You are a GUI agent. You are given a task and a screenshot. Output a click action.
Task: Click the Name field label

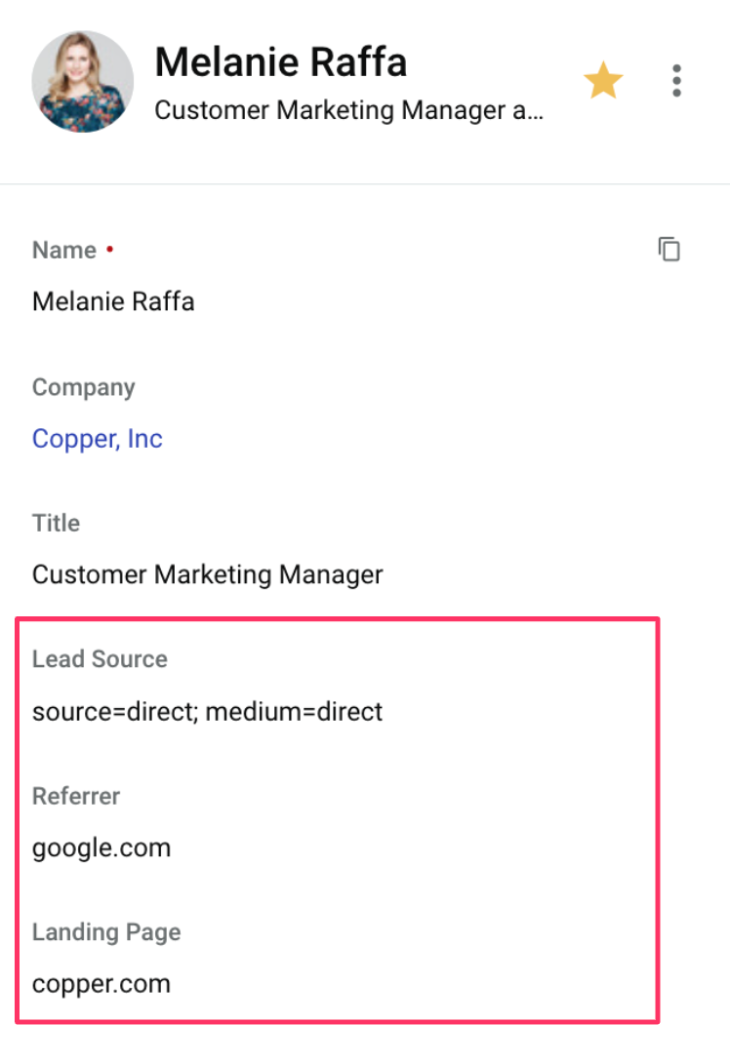(64, 251)
